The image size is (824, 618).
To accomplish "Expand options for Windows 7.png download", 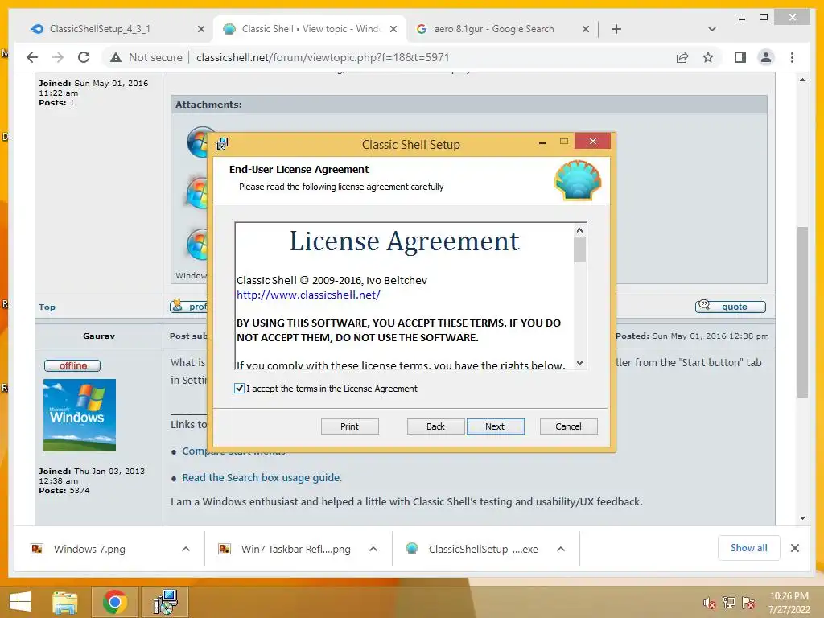I will [186, 549].
